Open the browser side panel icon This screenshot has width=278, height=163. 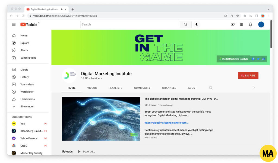(257, 16)
